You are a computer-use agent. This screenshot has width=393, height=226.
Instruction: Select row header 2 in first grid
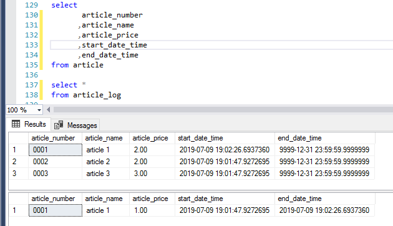click(18, 162)
